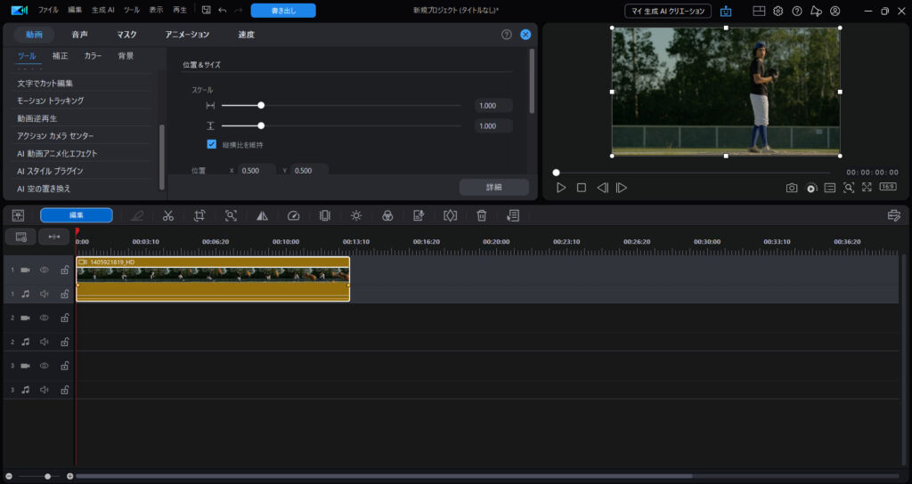
Task: Click the trash icon to delete clip
Action: [x=481, y=215]
